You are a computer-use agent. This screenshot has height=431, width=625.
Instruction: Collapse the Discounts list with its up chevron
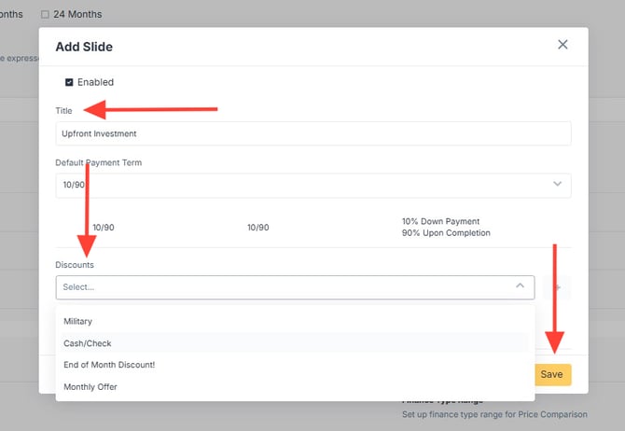pos(520,287)
